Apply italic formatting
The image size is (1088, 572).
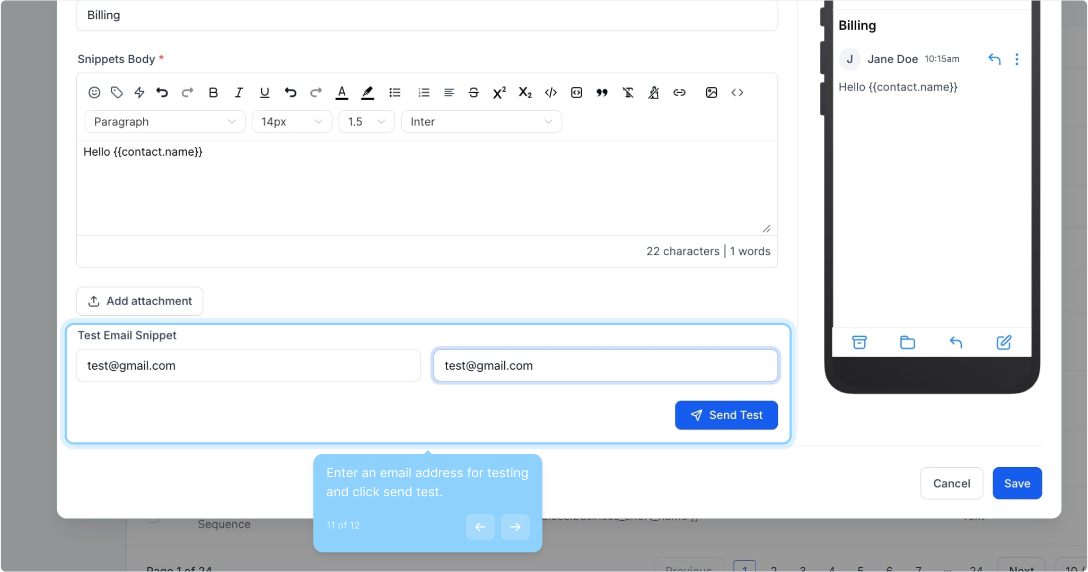point(239,93)
